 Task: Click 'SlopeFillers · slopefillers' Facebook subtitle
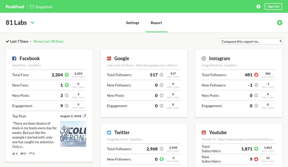[x=27, y=65]
